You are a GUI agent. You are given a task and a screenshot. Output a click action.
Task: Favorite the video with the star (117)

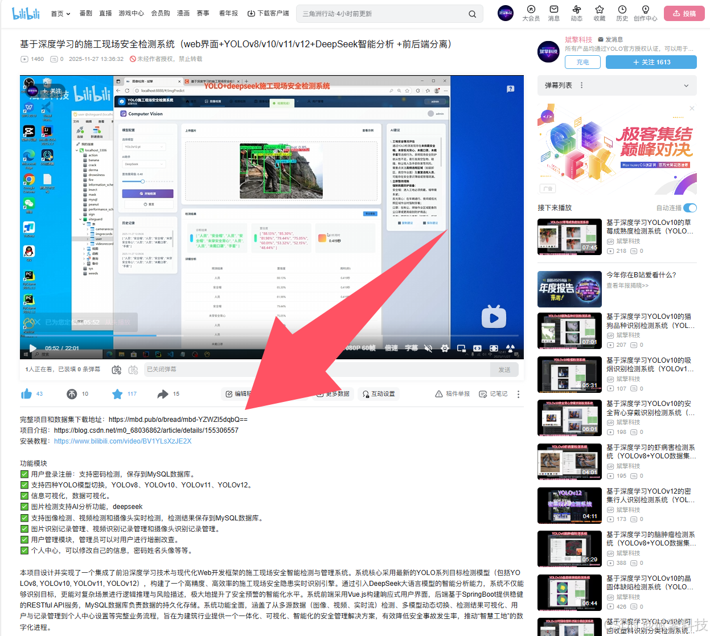[x=117, y=394]
